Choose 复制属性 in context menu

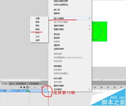tap(58, 66)
